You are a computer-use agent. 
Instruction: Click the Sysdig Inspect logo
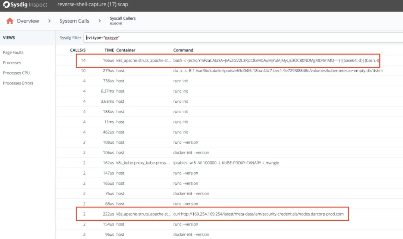coord(25,4)
